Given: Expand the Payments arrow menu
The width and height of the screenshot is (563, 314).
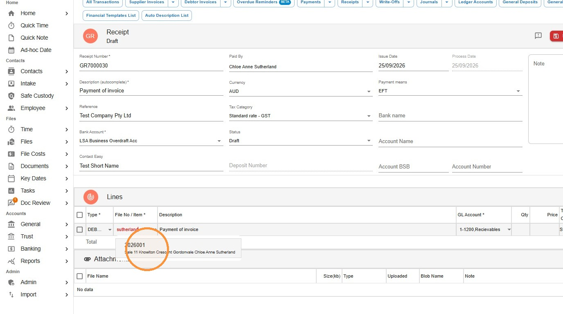Looking at the screenshot, I should 329,2.
